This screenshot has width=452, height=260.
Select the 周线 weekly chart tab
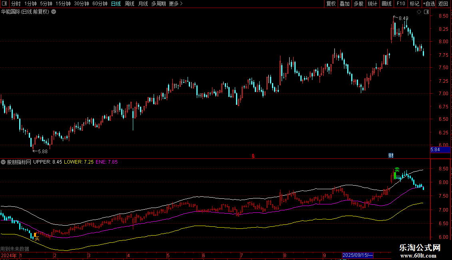click(x=130, y=4)
